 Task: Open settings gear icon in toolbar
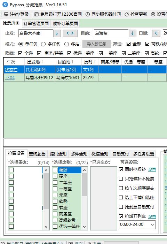pyautogui.click(x=153, y=14)
